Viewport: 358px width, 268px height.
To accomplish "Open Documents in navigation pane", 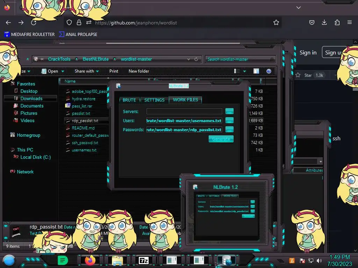I will point(32,106).
